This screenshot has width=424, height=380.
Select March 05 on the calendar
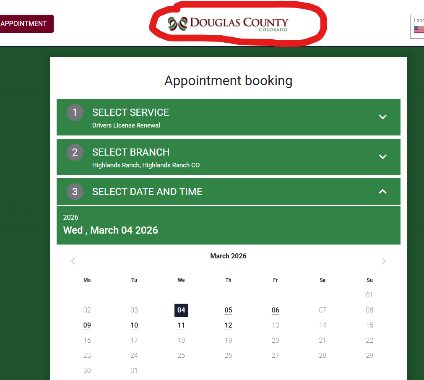click(228, 310)
